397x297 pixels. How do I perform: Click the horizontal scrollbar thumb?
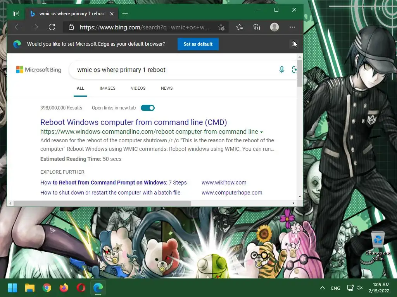102,203
